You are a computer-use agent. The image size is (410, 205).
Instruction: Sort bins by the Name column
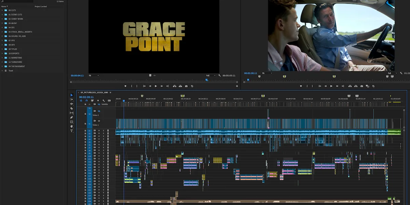[4, 6]
